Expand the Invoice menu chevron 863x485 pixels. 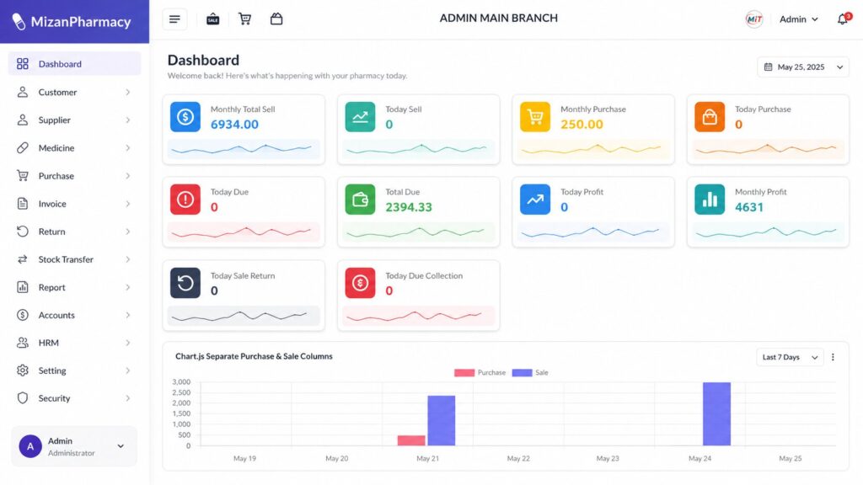coord(128,204)
